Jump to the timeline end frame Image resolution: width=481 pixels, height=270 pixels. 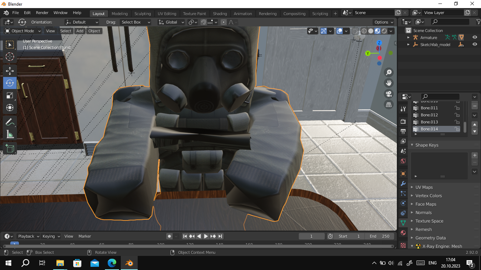pos(220,236)
